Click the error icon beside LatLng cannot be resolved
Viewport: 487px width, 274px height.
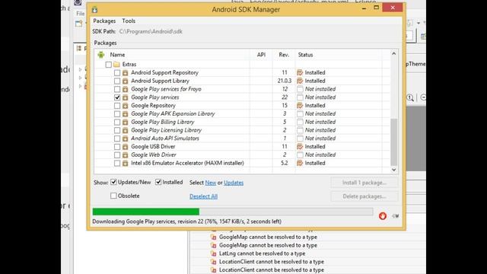(213, 253)
